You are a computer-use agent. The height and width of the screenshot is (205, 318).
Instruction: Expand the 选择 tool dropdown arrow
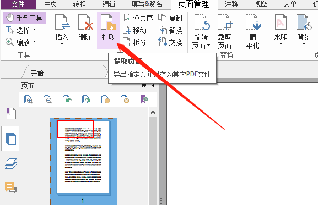35,30
